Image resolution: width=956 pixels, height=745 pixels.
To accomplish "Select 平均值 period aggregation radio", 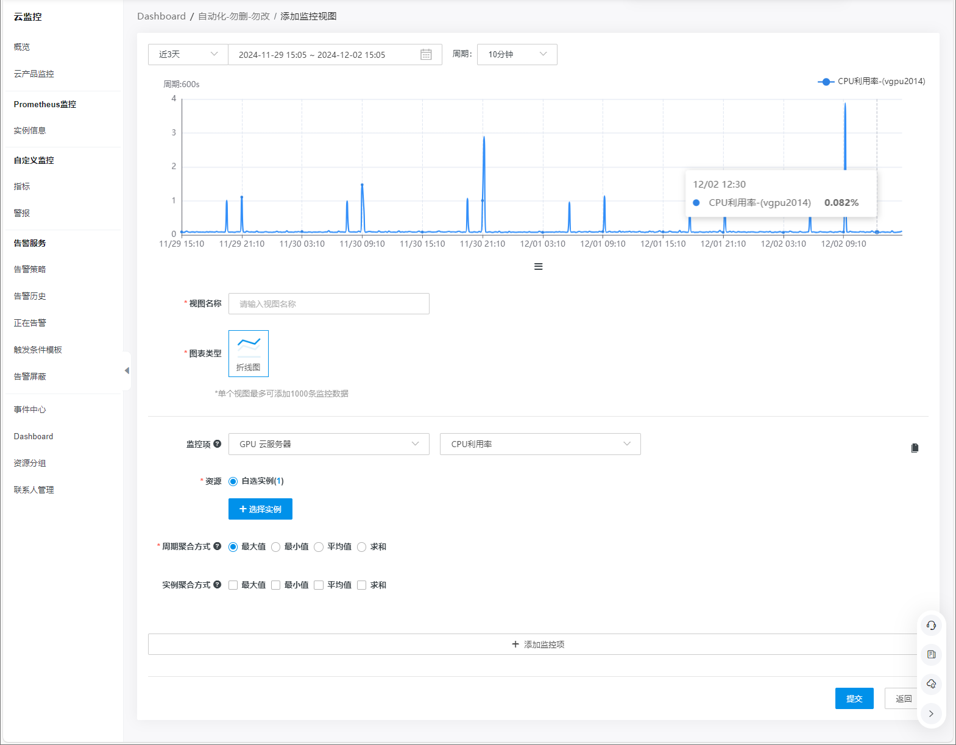I will pos(319,547).
